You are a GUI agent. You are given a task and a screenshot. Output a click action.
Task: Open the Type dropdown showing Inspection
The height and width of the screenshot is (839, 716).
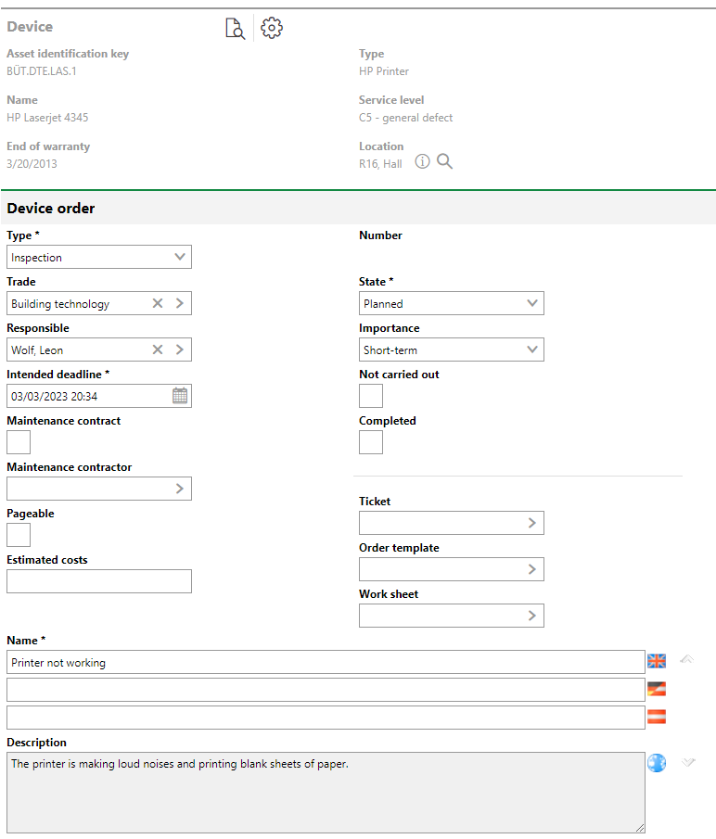[99, 257]
